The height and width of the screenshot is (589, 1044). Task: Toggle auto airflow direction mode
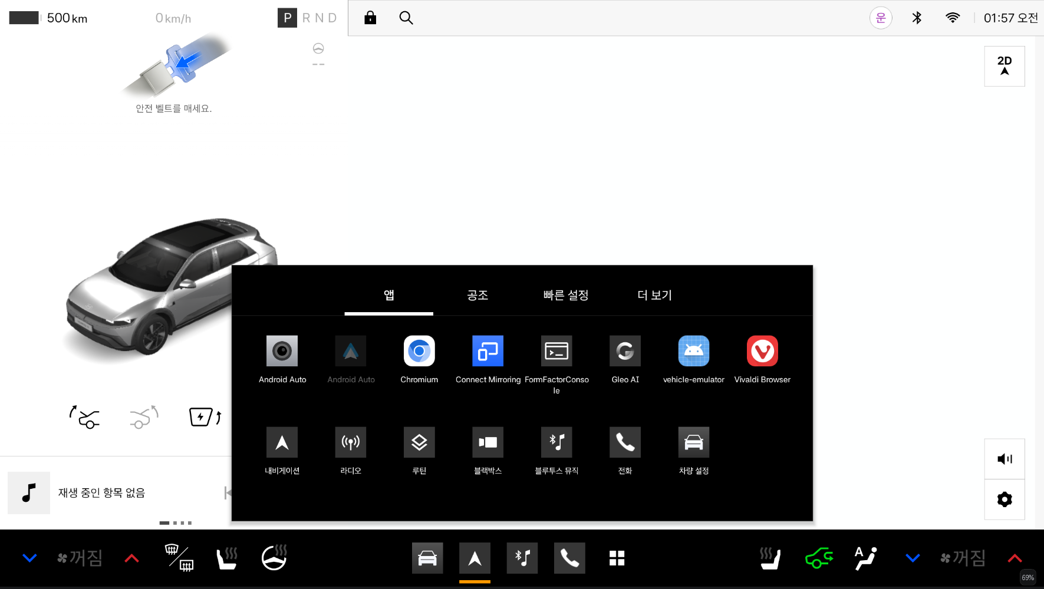865,558
